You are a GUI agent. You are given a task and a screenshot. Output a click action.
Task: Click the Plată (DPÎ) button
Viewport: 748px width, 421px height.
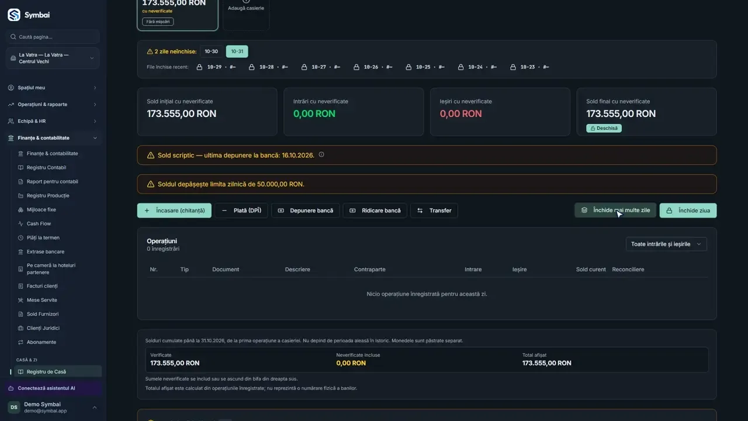pyautogui.click(x=241, y=210)
